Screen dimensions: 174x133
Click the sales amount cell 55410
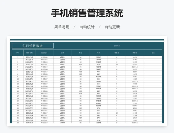(135, 113)
